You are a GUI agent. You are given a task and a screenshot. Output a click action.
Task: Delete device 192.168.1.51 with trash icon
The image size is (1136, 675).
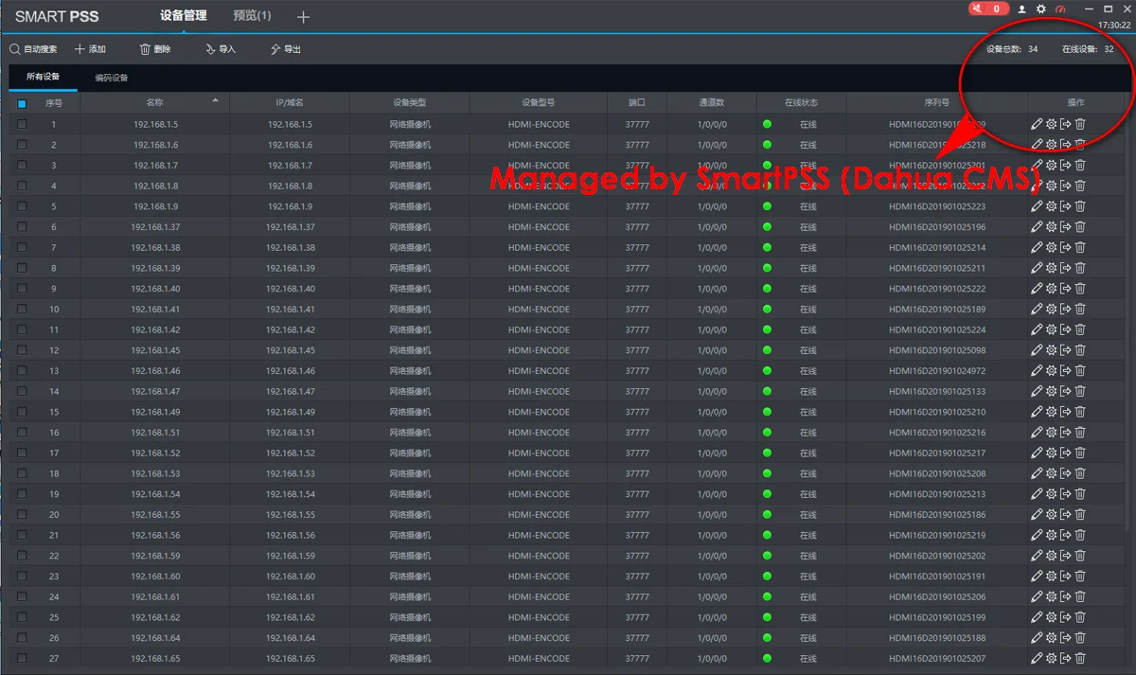coord(1080,433)
